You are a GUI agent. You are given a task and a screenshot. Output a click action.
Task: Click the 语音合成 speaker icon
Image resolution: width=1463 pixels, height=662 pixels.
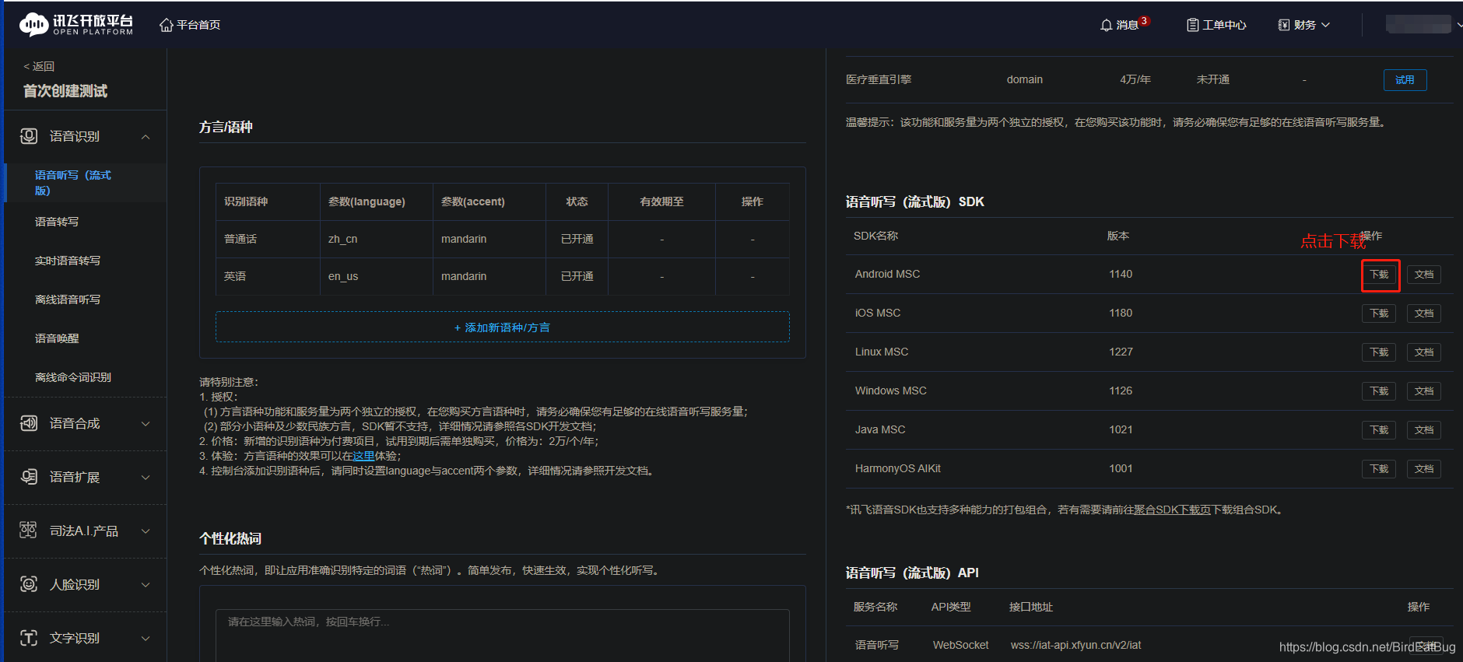click(29, 423)
